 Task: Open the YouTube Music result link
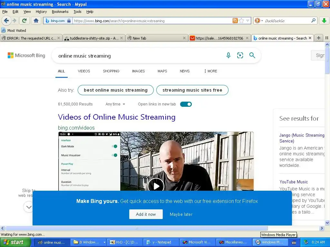pyautogui.click(x=294, y=182)
